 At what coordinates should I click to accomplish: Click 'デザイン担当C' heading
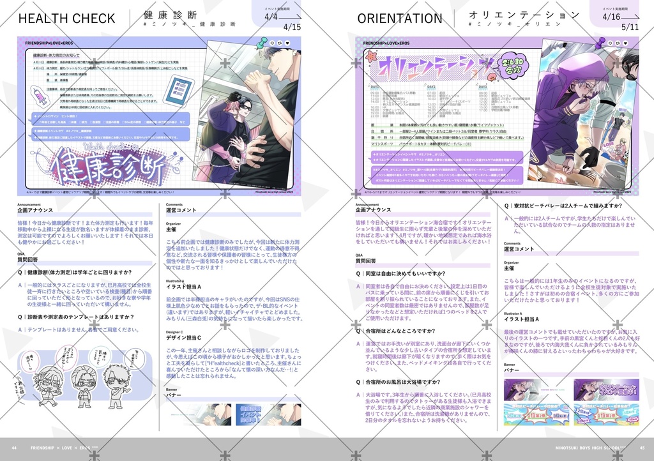[183, 338]
